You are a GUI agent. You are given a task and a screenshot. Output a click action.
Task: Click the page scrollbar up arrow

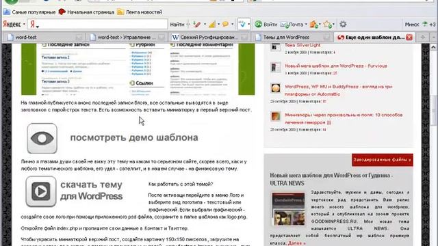(433, 47)
